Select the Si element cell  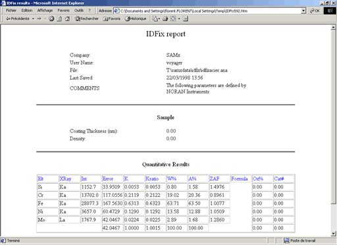[47, 187]
